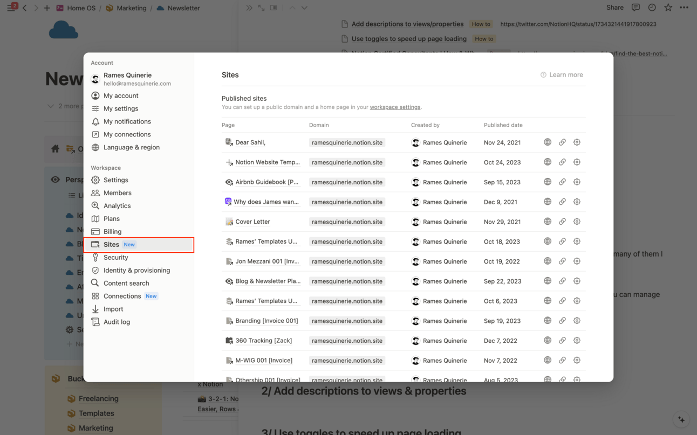
Task: Open Freelancing page in background sidebar
Action: pos(98,399)
